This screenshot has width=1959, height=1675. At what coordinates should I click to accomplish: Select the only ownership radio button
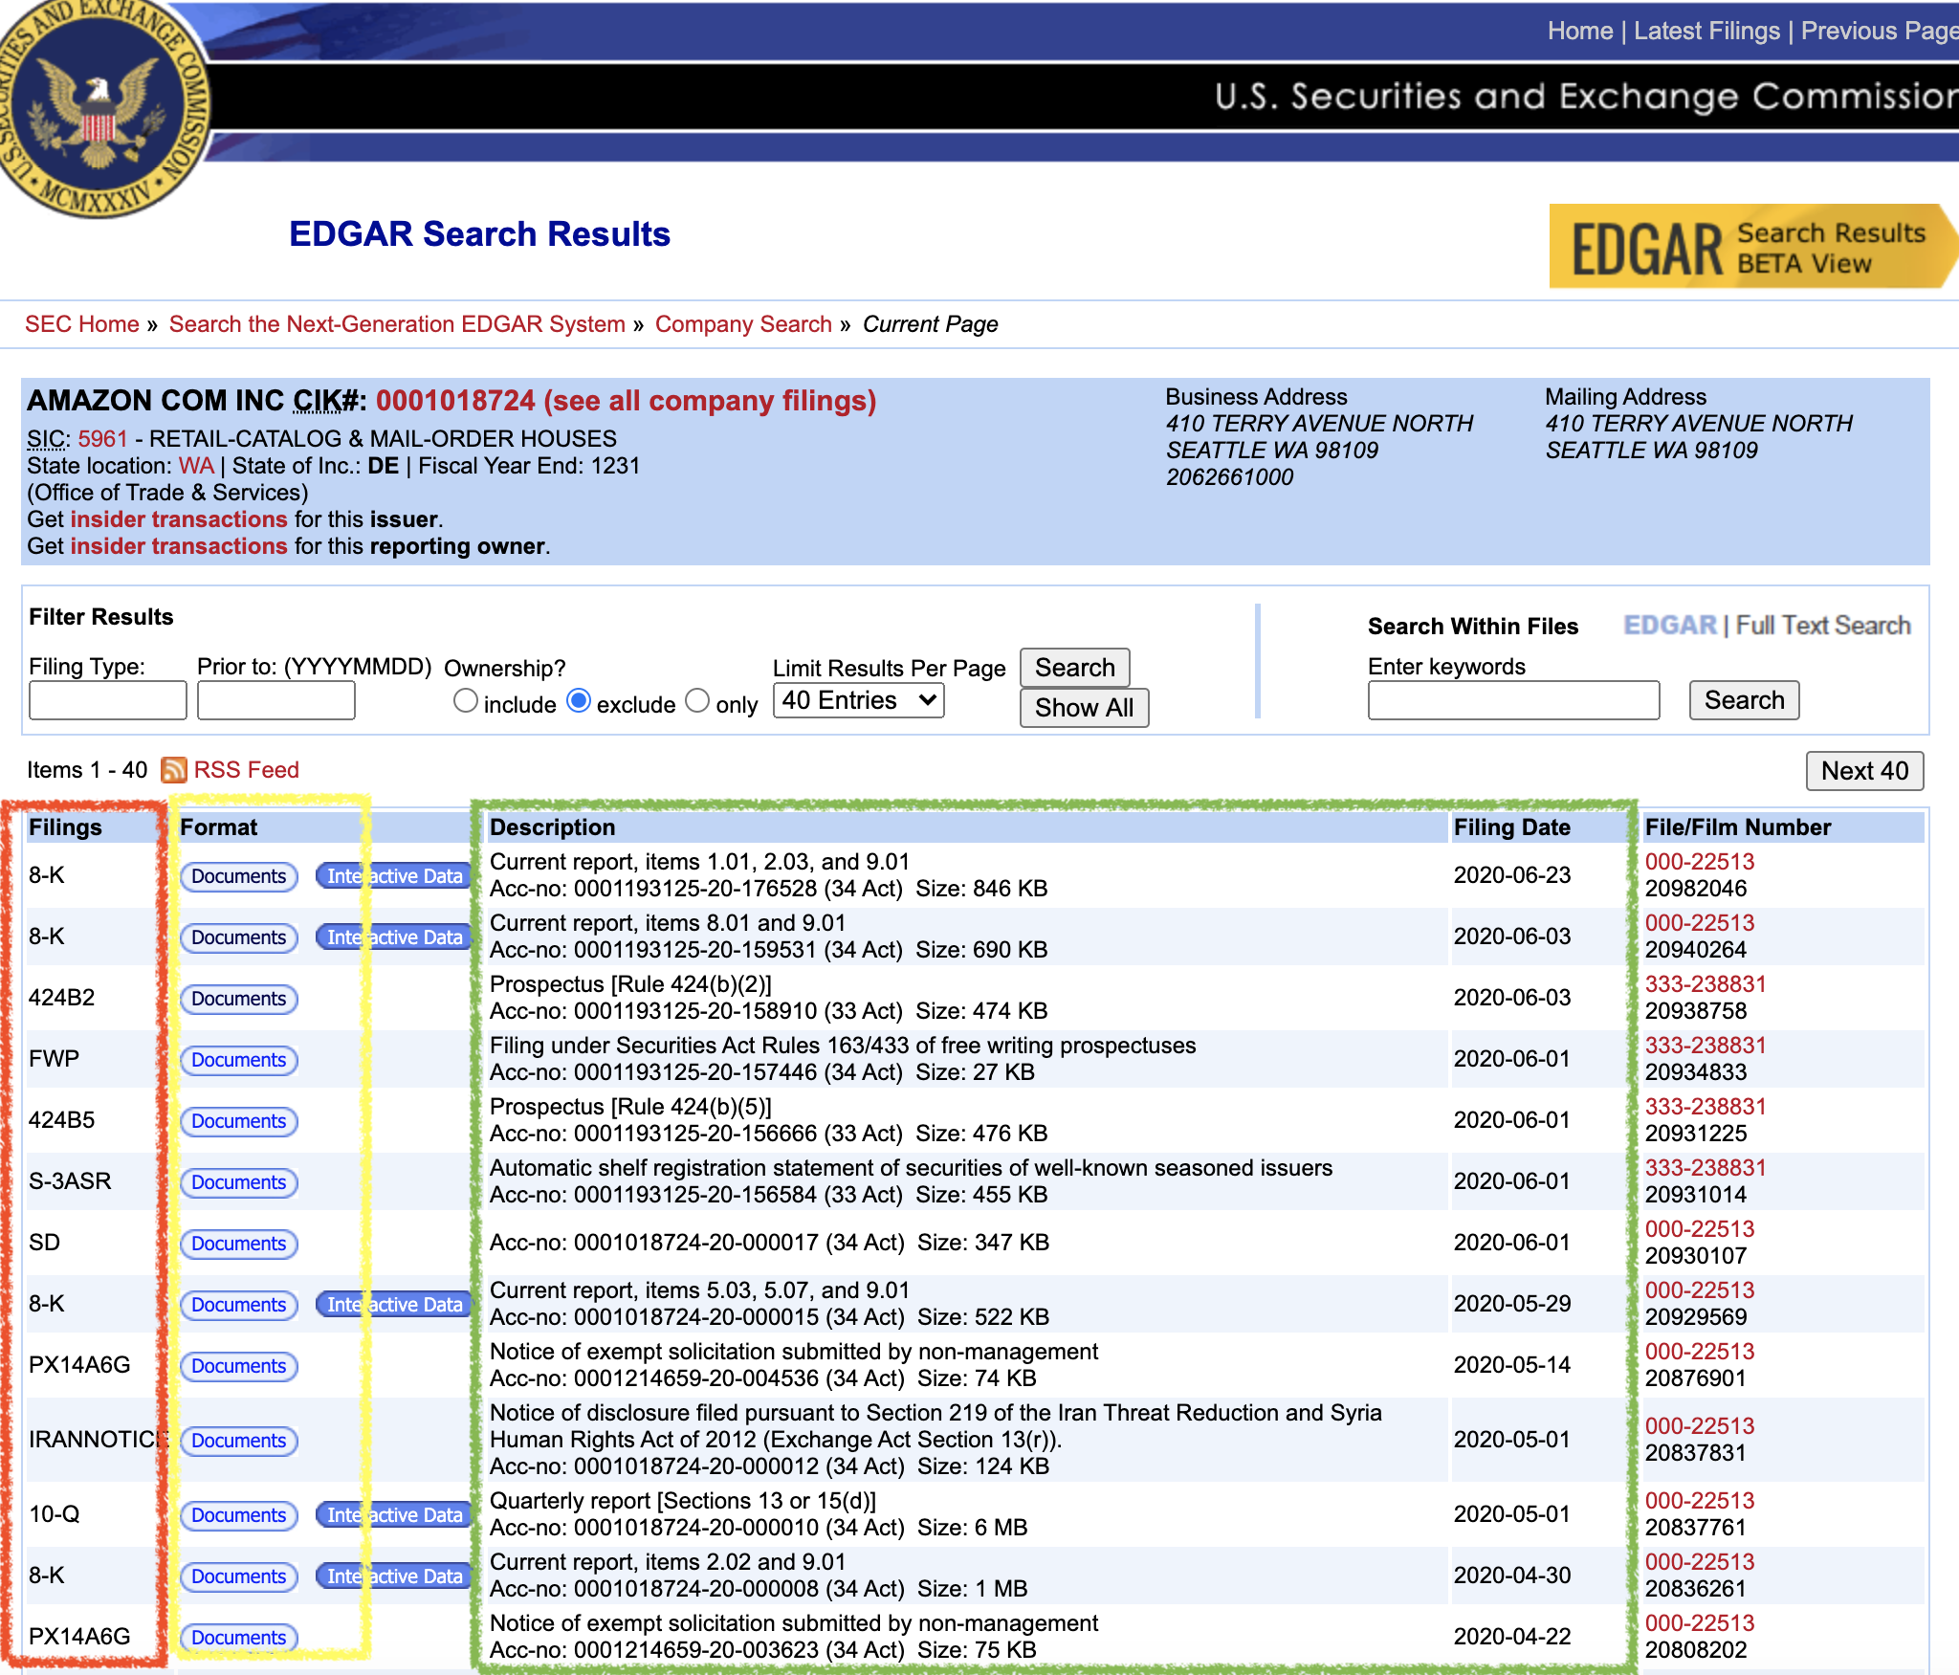(698, 701)
